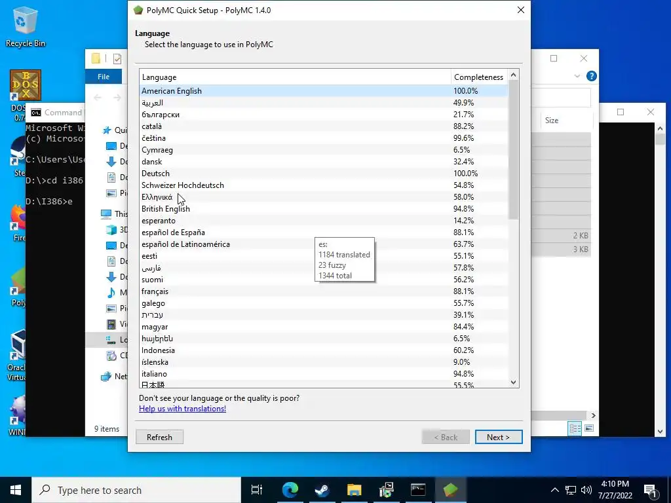The width and height of the screenshot is (671, 503).
Task: Open the notification center icon
Action: click(650, 490)
